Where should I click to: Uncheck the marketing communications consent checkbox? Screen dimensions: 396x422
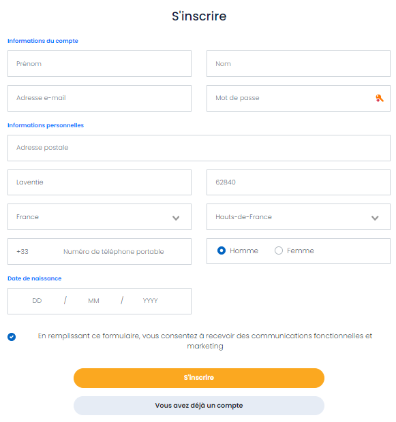(x=12, y=337)
